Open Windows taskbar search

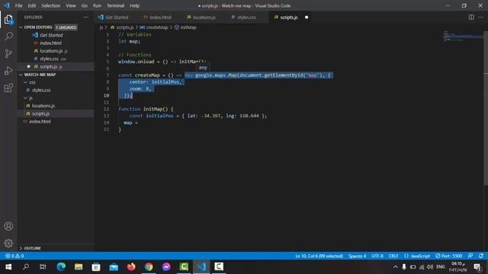(26, 267)
